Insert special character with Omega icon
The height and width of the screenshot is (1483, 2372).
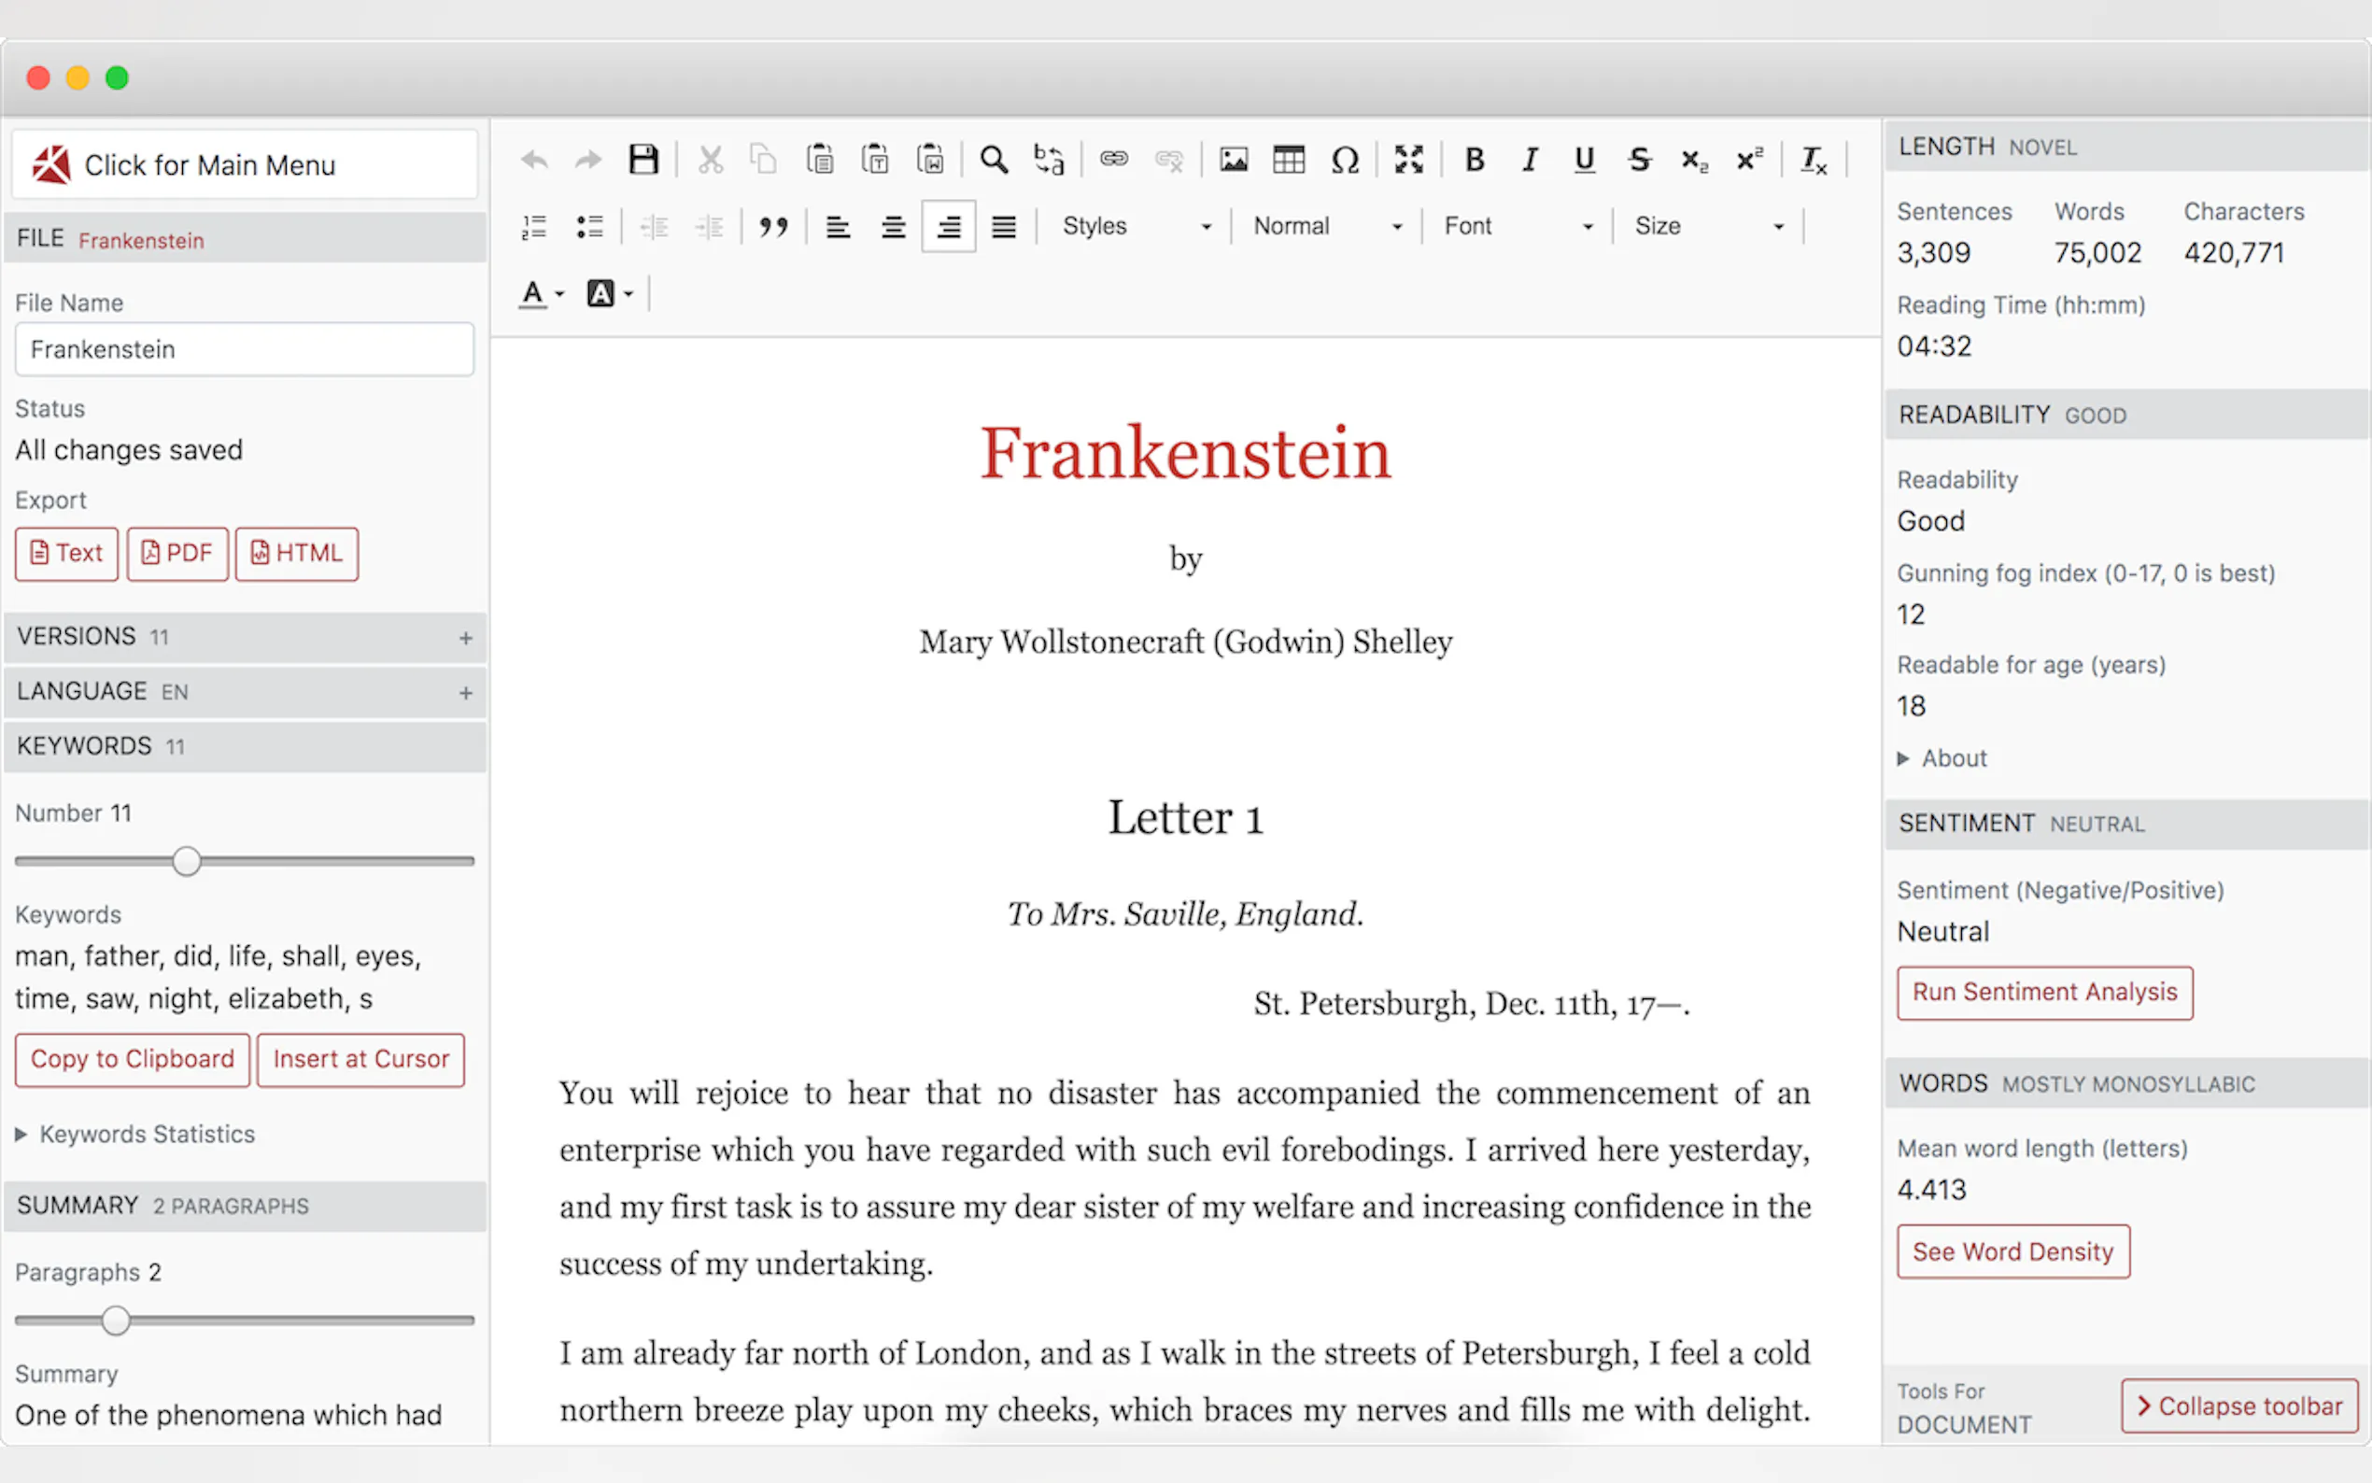pyautogui.click(x=1345, y=159)
